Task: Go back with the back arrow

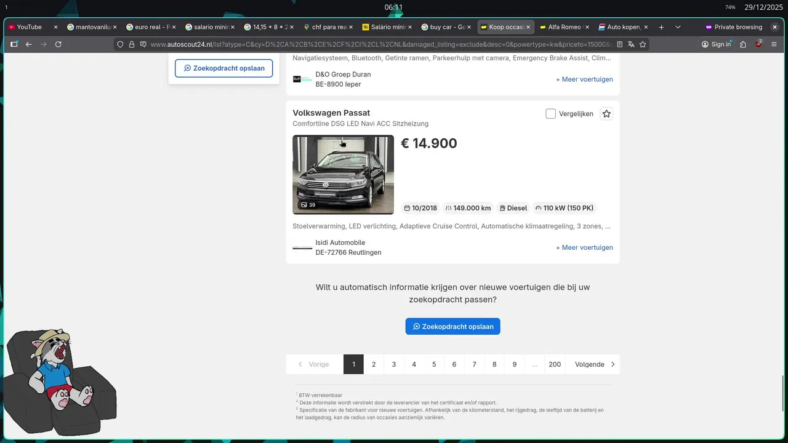Action: (28, 44)
